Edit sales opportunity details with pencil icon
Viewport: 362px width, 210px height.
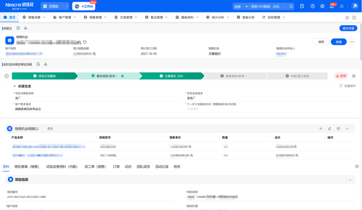[x=330, y=128]
